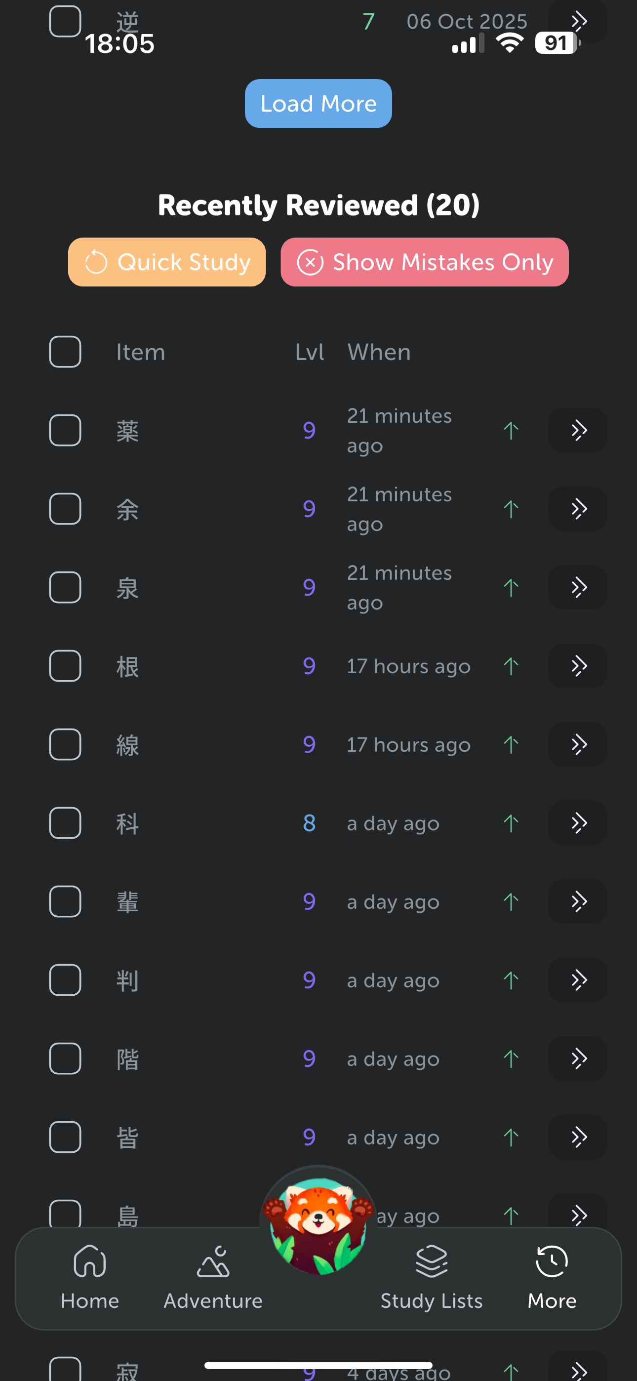Check the select-all box beside Item header

click(65, 352)
